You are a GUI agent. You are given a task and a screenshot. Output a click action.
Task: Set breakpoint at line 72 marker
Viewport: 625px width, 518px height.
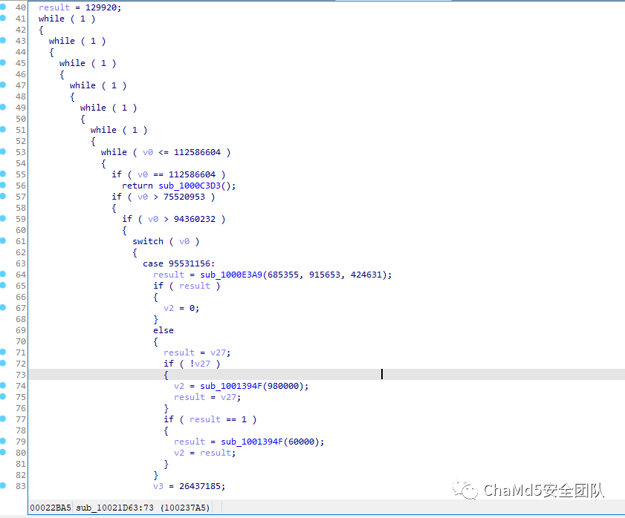(x=2, y=363)
